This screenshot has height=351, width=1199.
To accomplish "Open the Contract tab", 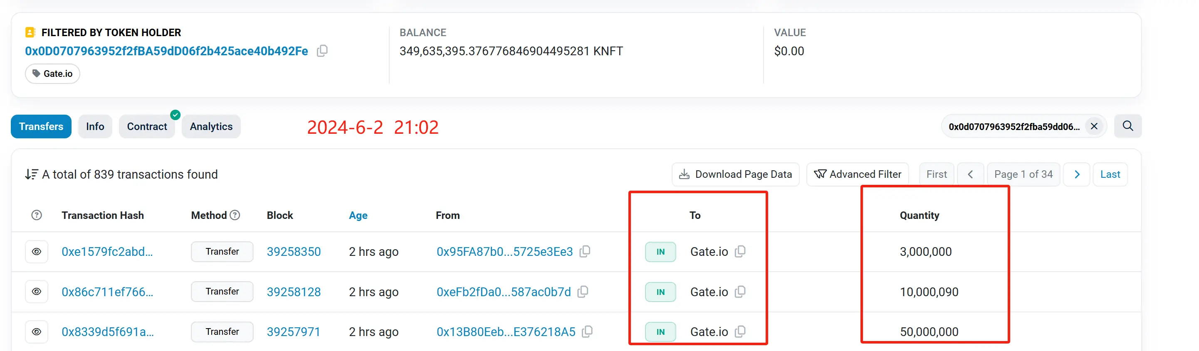I will (x=147, y=126).
